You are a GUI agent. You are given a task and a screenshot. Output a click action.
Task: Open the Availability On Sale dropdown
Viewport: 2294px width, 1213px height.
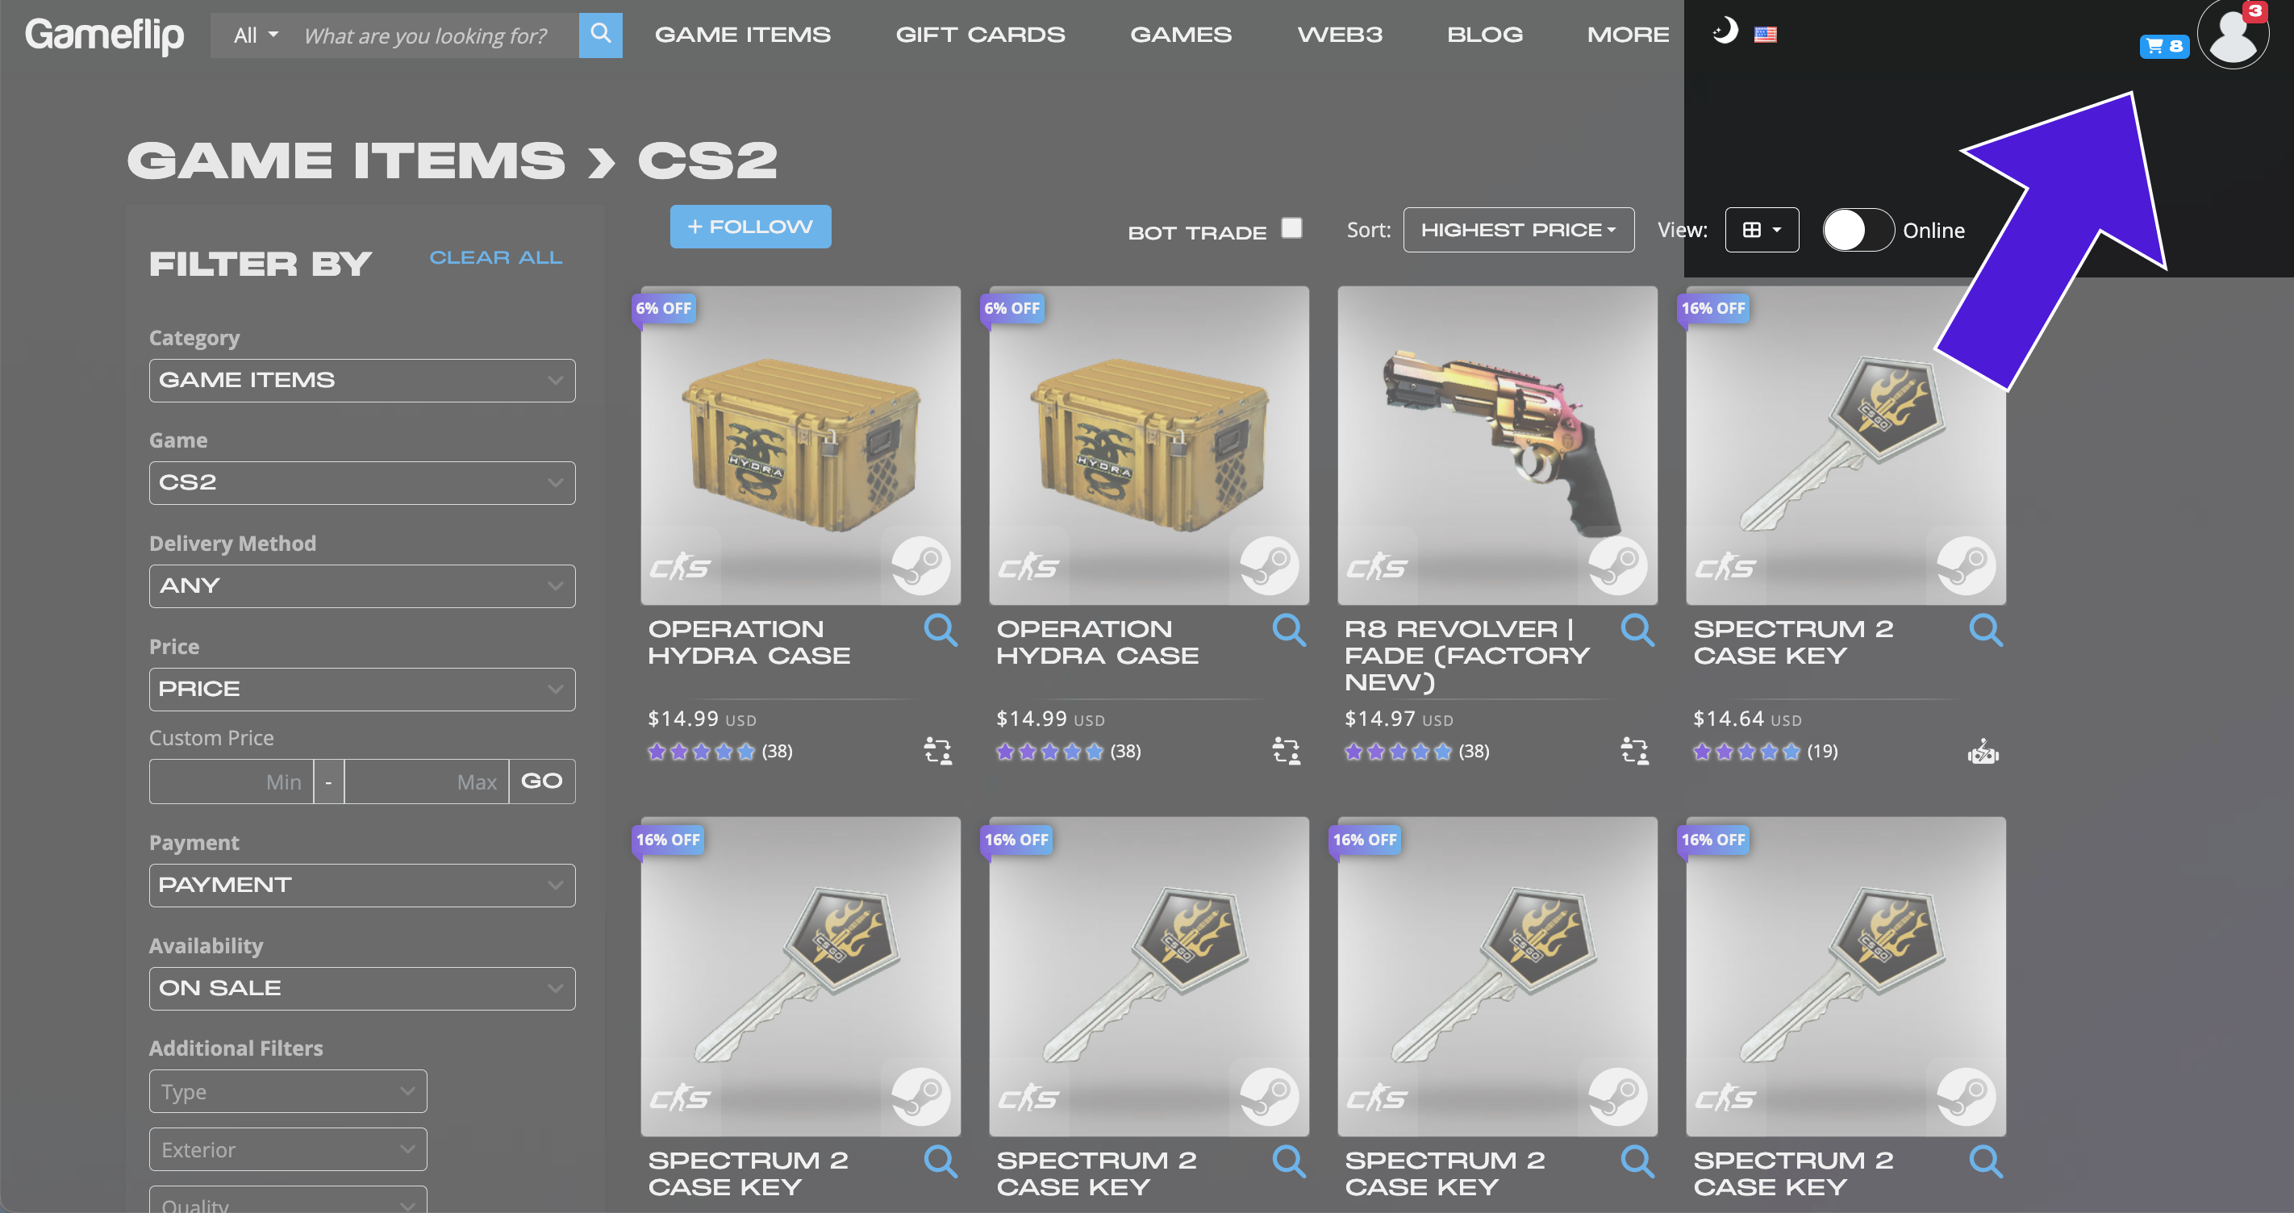tap(361, 989)
